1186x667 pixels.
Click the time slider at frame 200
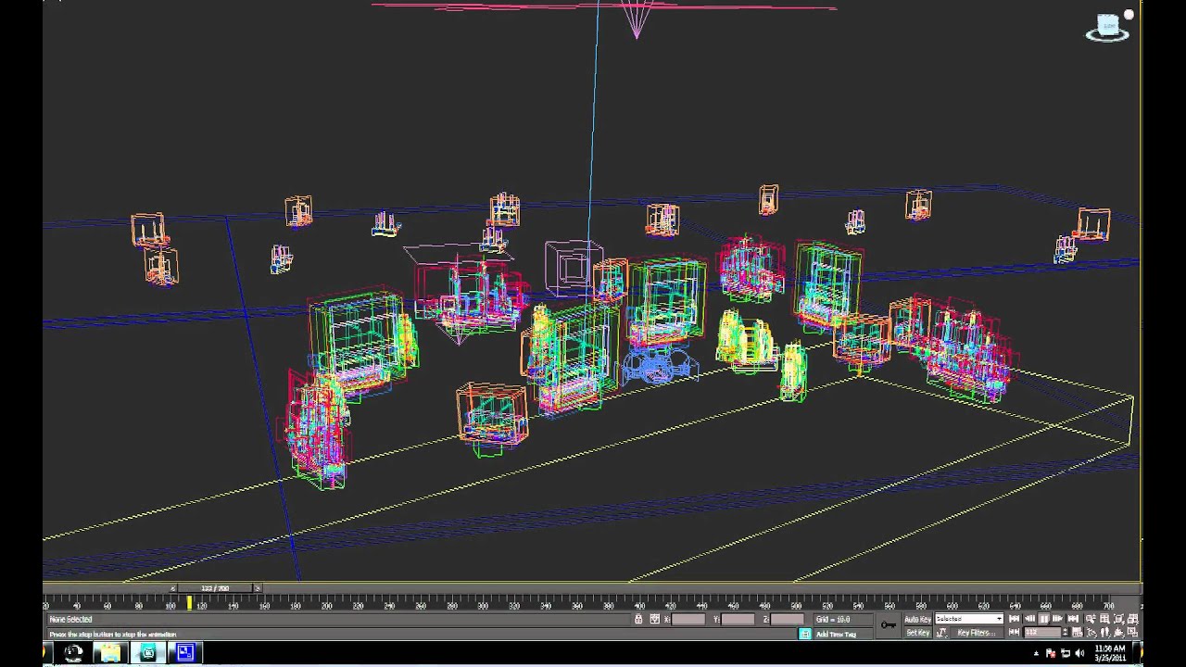point(327,603)
